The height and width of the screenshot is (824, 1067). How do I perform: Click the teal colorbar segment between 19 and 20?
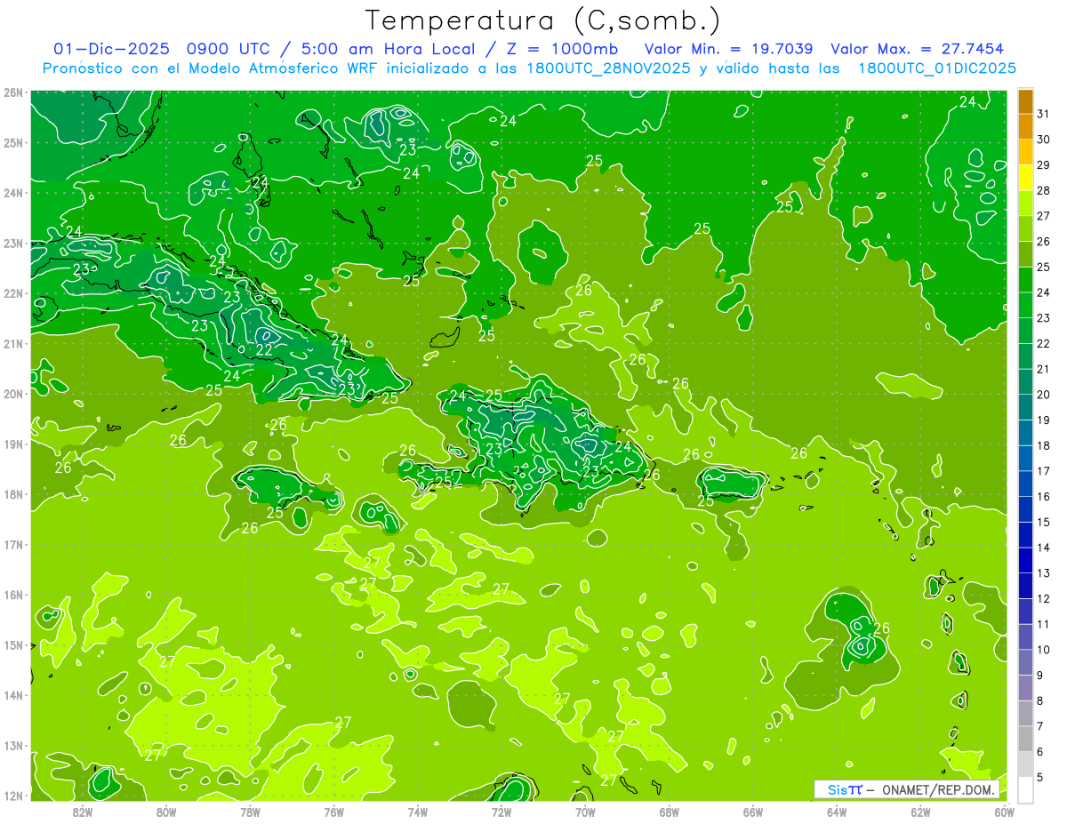(x=1025, y=408)
